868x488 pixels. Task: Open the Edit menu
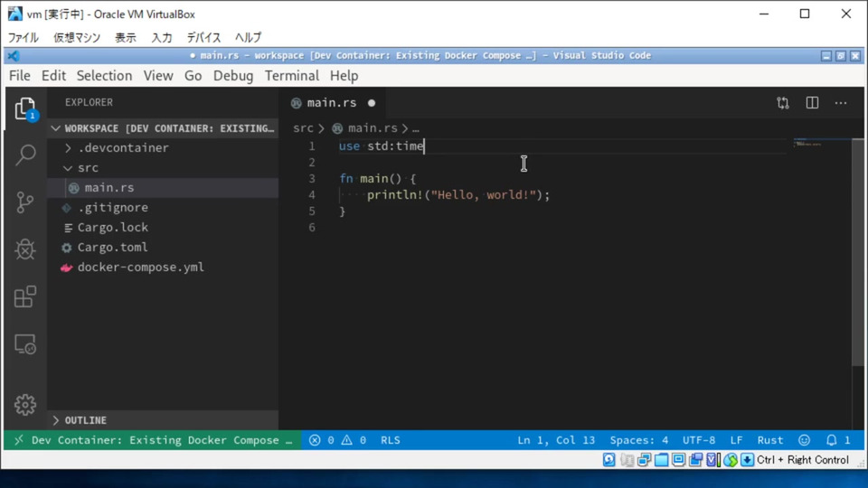pos(53,76)
